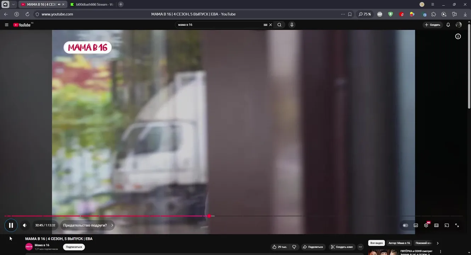Go to YouTube home via logo
Screen dimensions: 471x255
click(x=22, y=25)
